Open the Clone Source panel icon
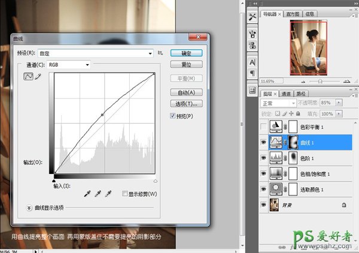The height and width of the screenshot is (253, 359). click(252, 45)
